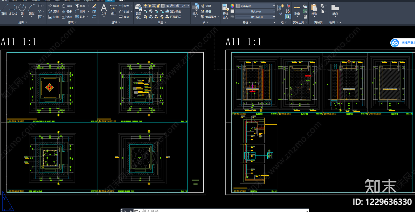The image size is (415, 212).
Task: Click the Baidu cloud 拖拽至此 button
Action: (403, 43)
